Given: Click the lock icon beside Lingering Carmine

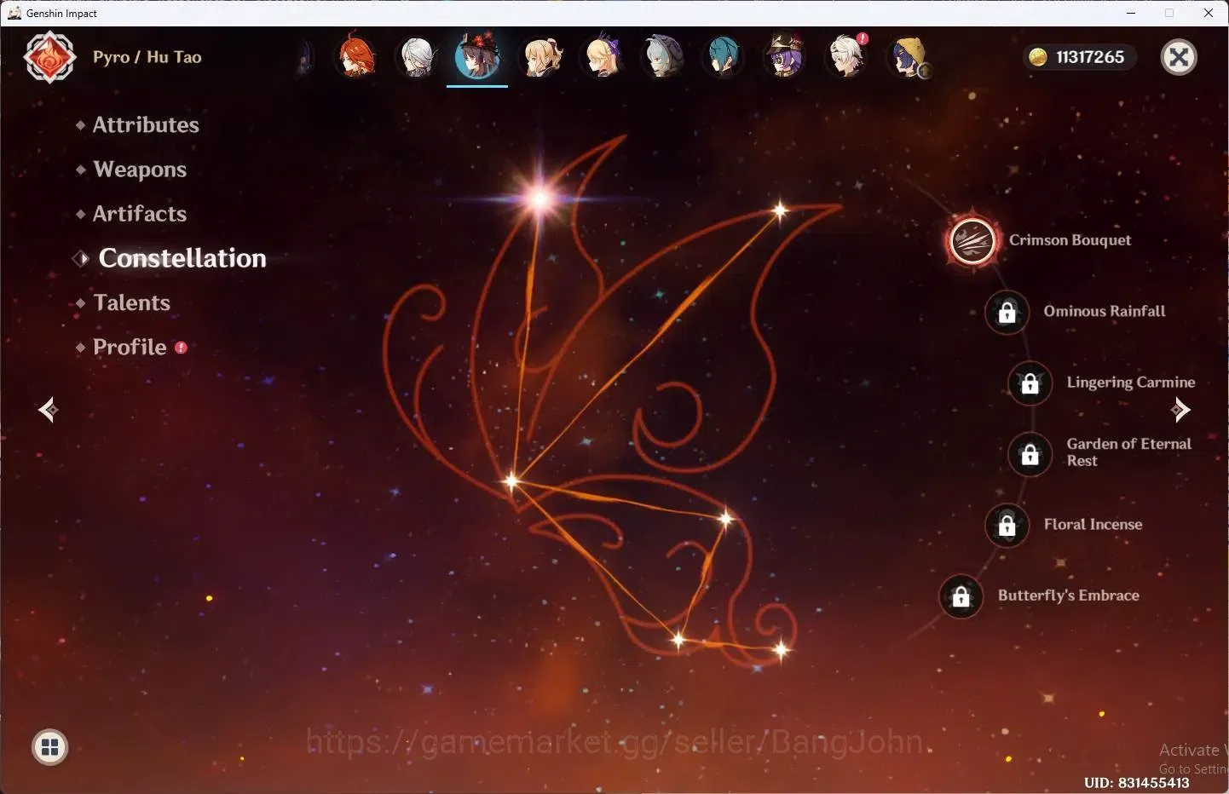Looking at the screenshot, I should (1030, 383).
